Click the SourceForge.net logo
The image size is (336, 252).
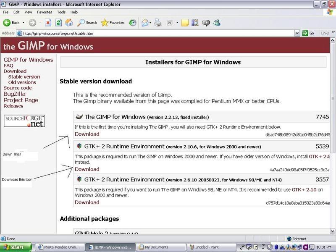tap(24, 121)
